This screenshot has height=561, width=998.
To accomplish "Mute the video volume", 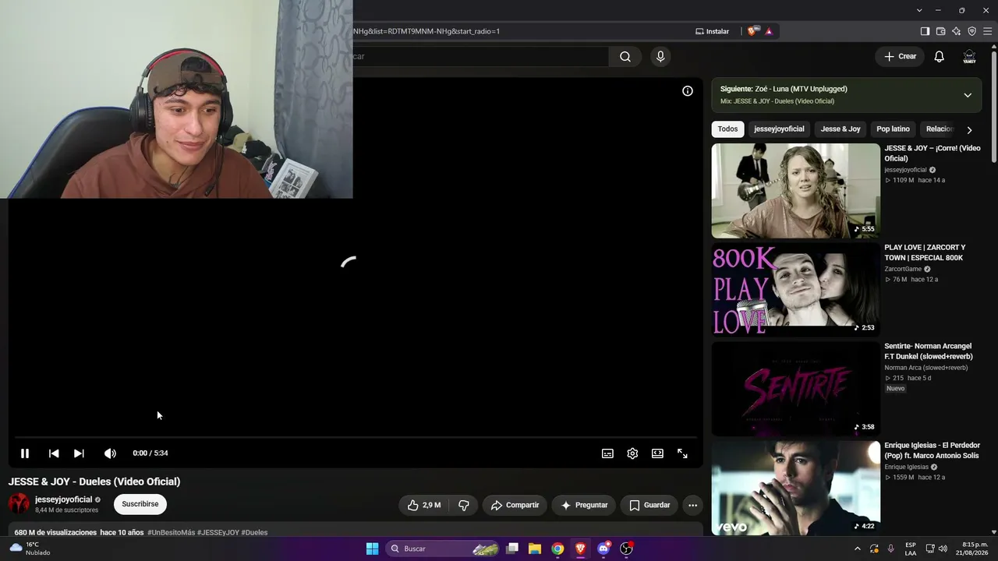I will click(110, 453).
